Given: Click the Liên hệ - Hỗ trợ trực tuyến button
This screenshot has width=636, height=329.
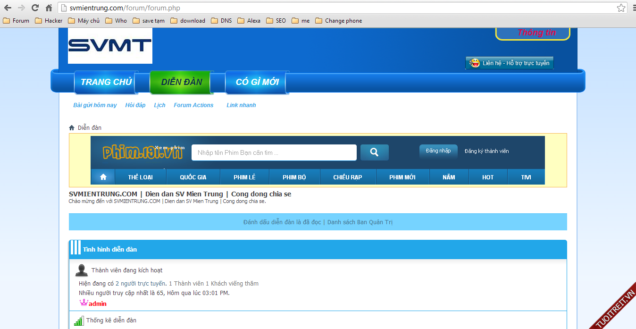Looking at the screenshot, I should [x=510, y=63].
